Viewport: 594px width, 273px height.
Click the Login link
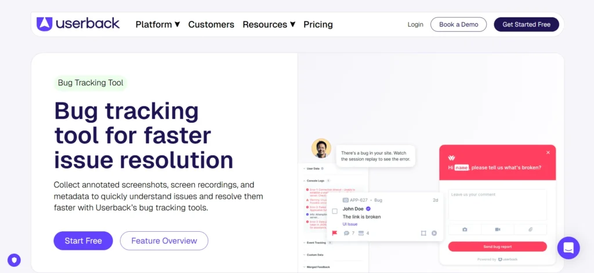[415, 24]
